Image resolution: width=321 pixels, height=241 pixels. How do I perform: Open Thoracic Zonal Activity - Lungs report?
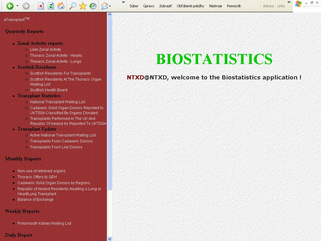point(56,61)
